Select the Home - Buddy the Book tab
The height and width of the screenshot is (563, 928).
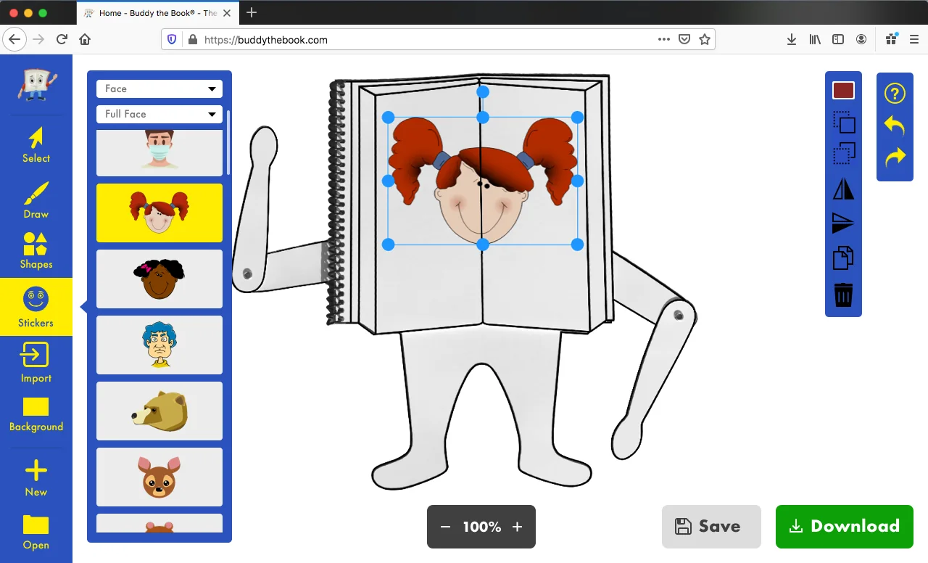click(x=157, y=13)
